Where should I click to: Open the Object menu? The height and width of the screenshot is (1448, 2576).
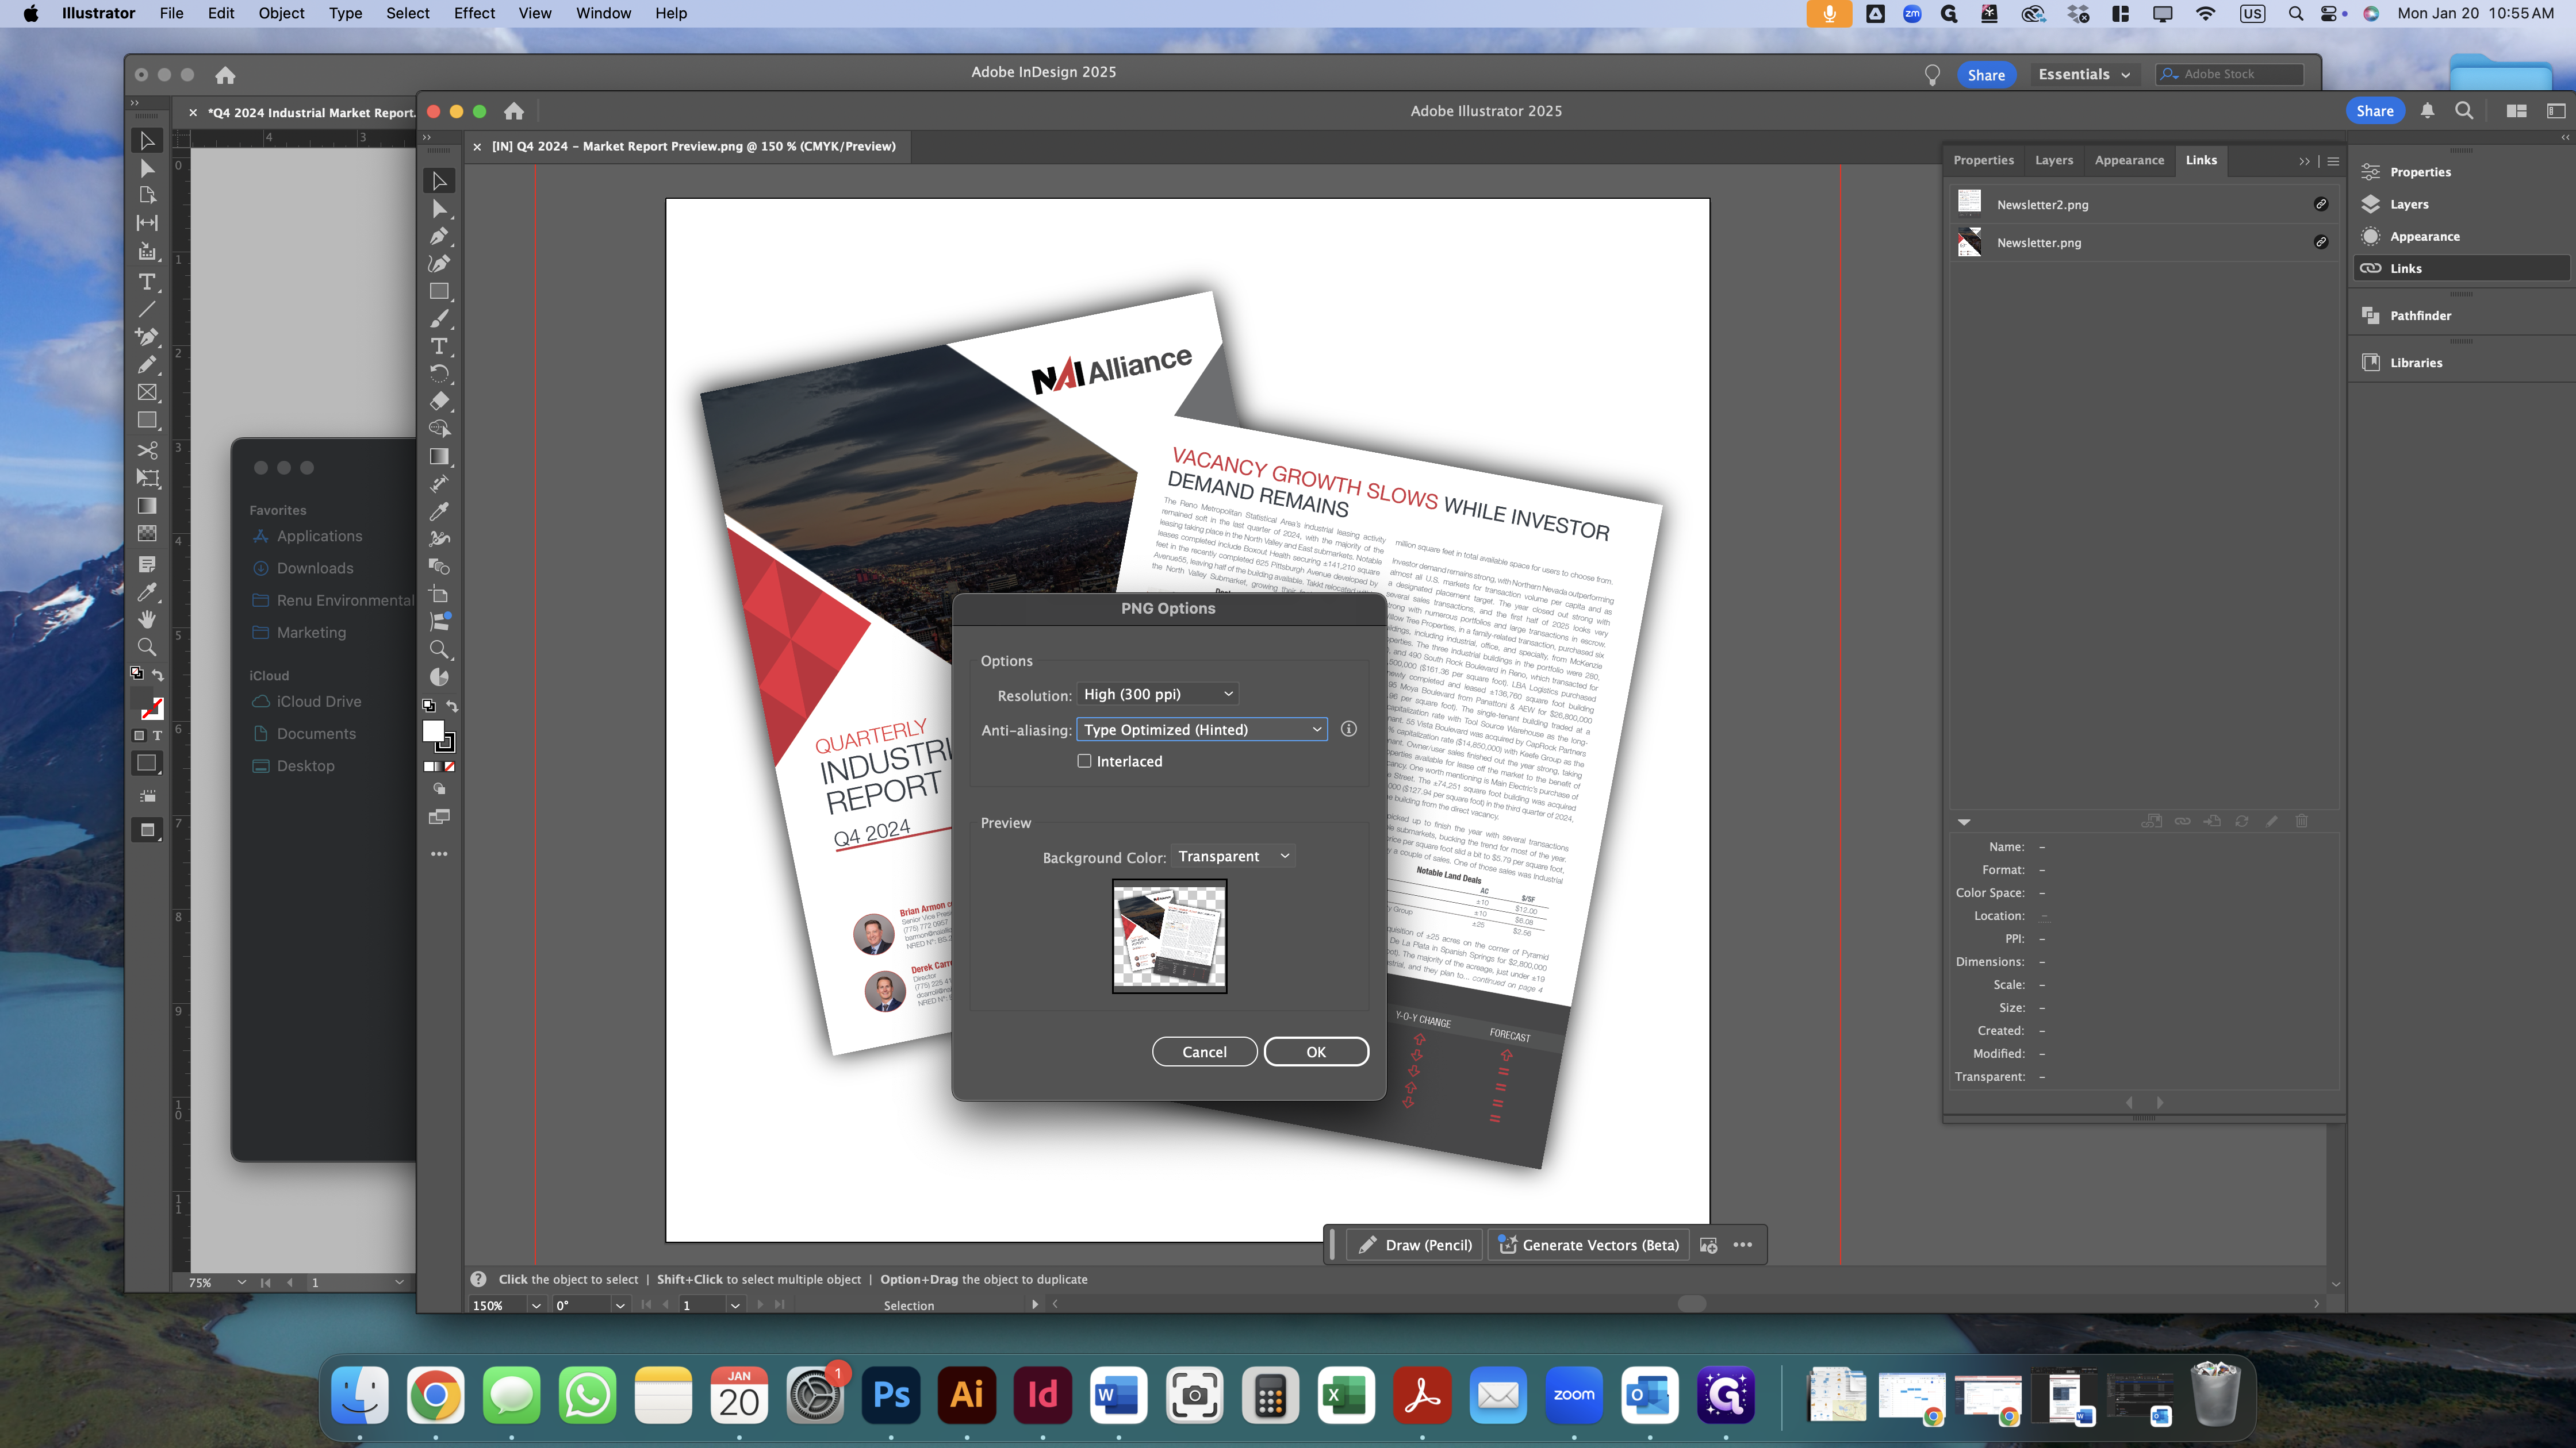coord(281,13)
